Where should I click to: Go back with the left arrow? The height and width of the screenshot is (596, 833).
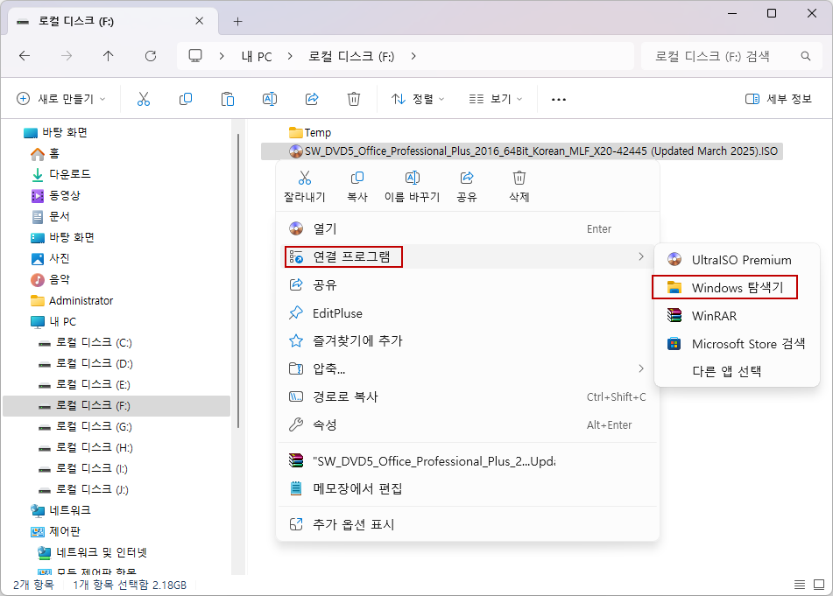click(x=25, y=56)
